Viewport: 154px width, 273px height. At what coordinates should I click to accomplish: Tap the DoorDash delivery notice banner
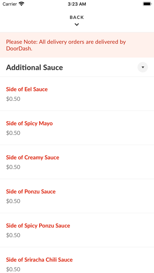coord(77,45)
